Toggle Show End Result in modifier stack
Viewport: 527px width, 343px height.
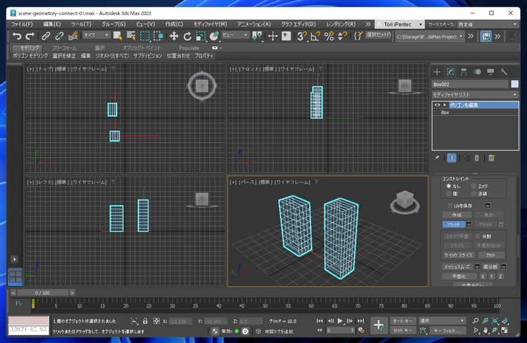tap(452, 158)
